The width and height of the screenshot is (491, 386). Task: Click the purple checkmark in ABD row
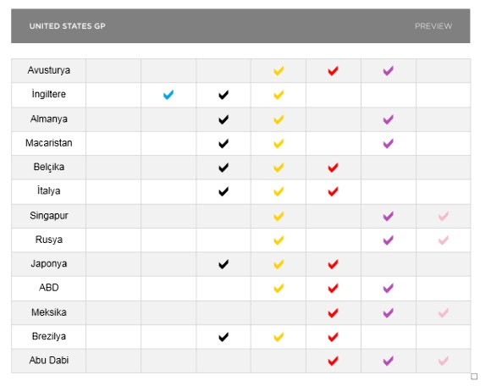click(x=389, y=288)
